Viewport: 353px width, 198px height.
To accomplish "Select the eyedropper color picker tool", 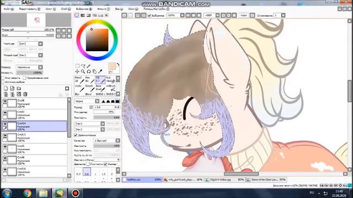I will pos(100,71).
